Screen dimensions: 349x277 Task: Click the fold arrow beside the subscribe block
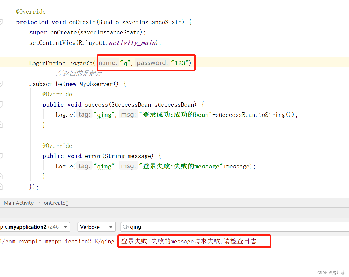click(x=2, y=84)
